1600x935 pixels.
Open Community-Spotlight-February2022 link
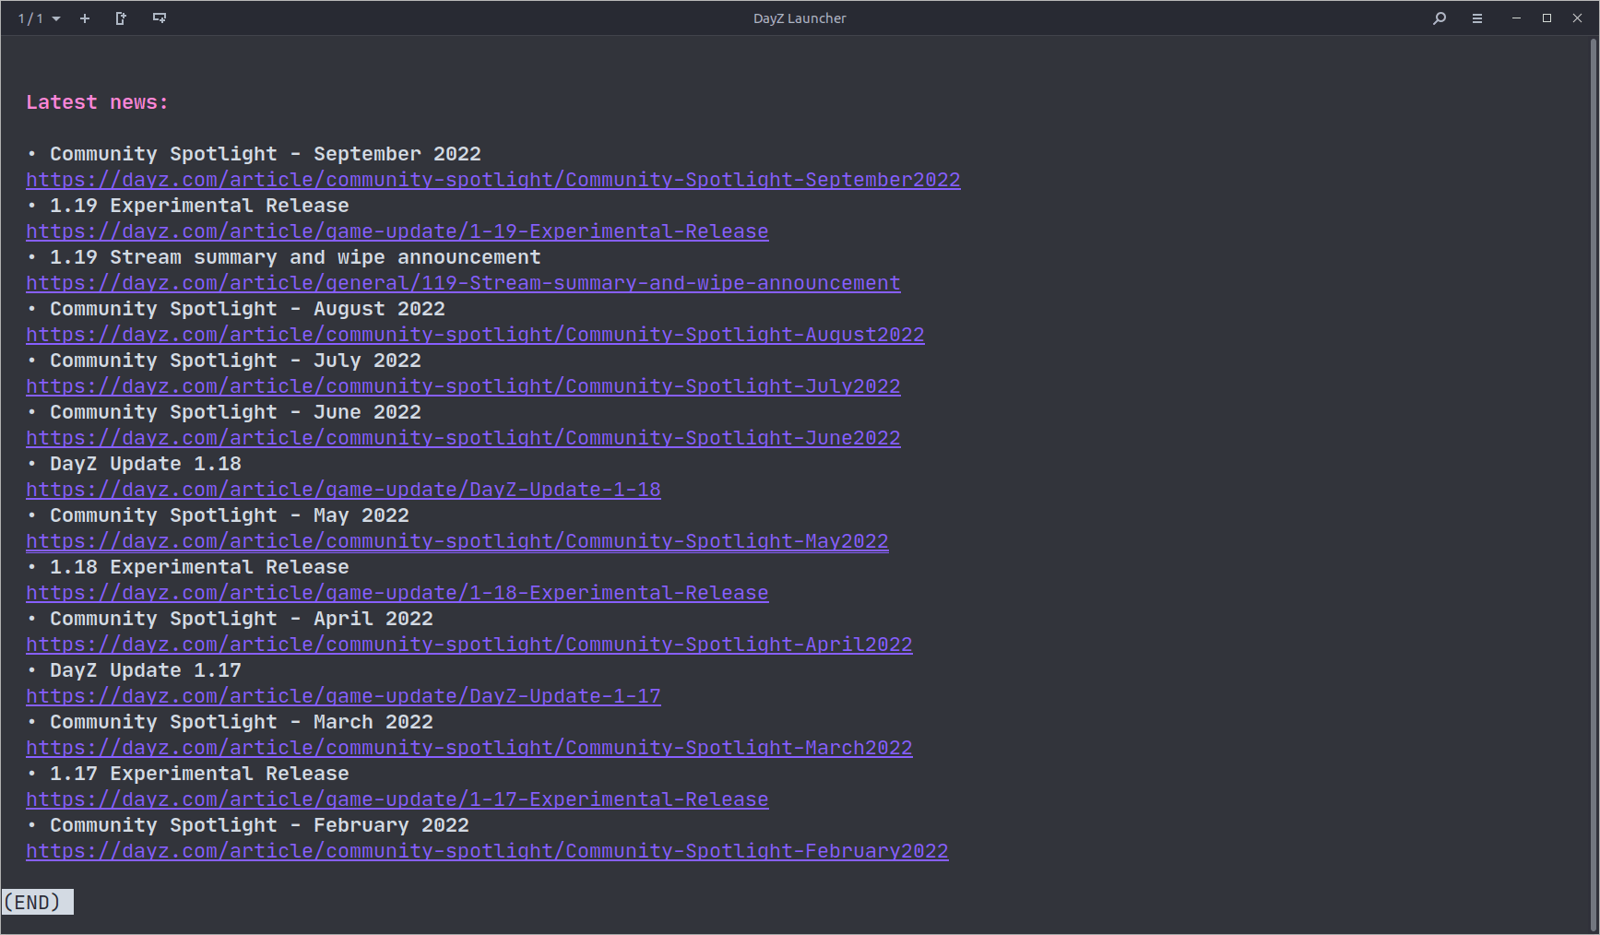click(487, 851)
